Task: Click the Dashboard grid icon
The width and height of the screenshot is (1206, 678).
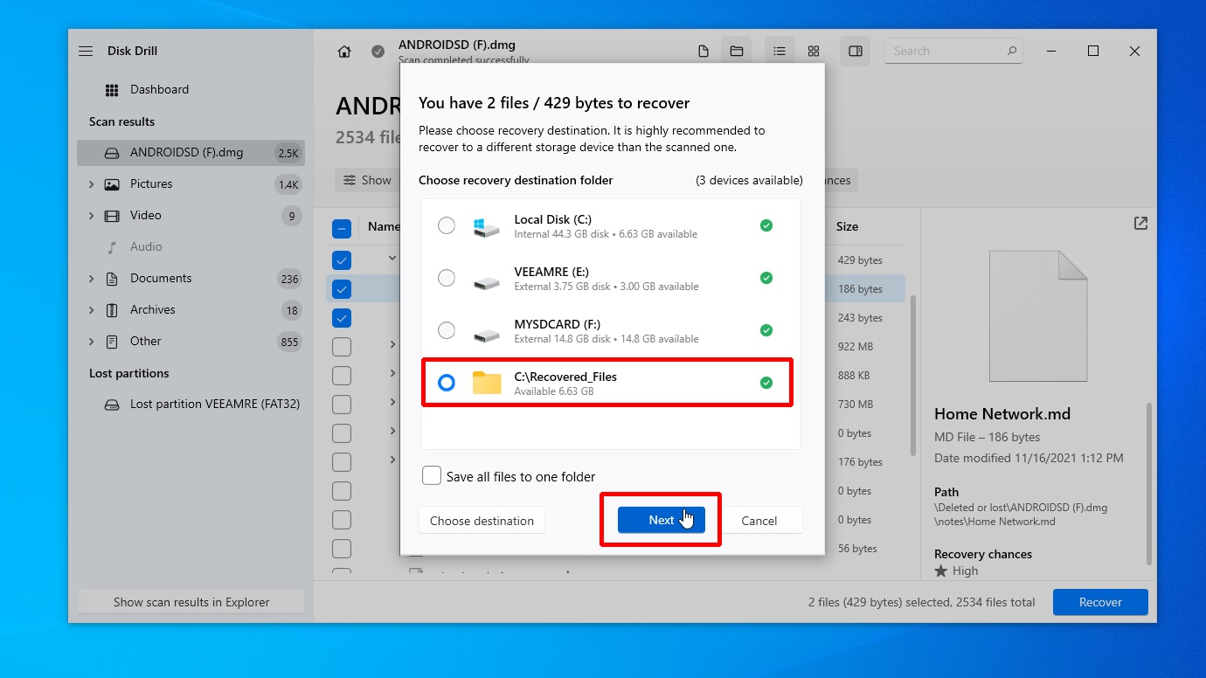Action: [112, 90]
